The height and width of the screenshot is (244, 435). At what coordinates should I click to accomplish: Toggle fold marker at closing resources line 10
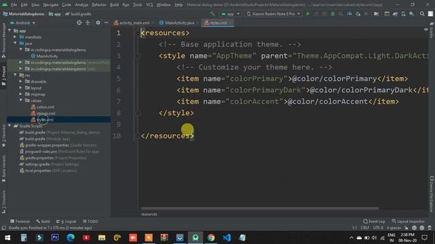(138, 136)
